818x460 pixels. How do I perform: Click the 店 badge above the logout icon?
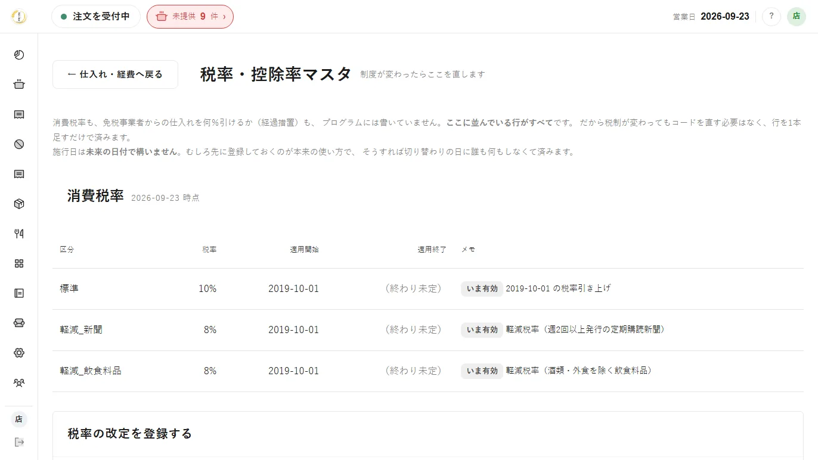pos(19,419)
